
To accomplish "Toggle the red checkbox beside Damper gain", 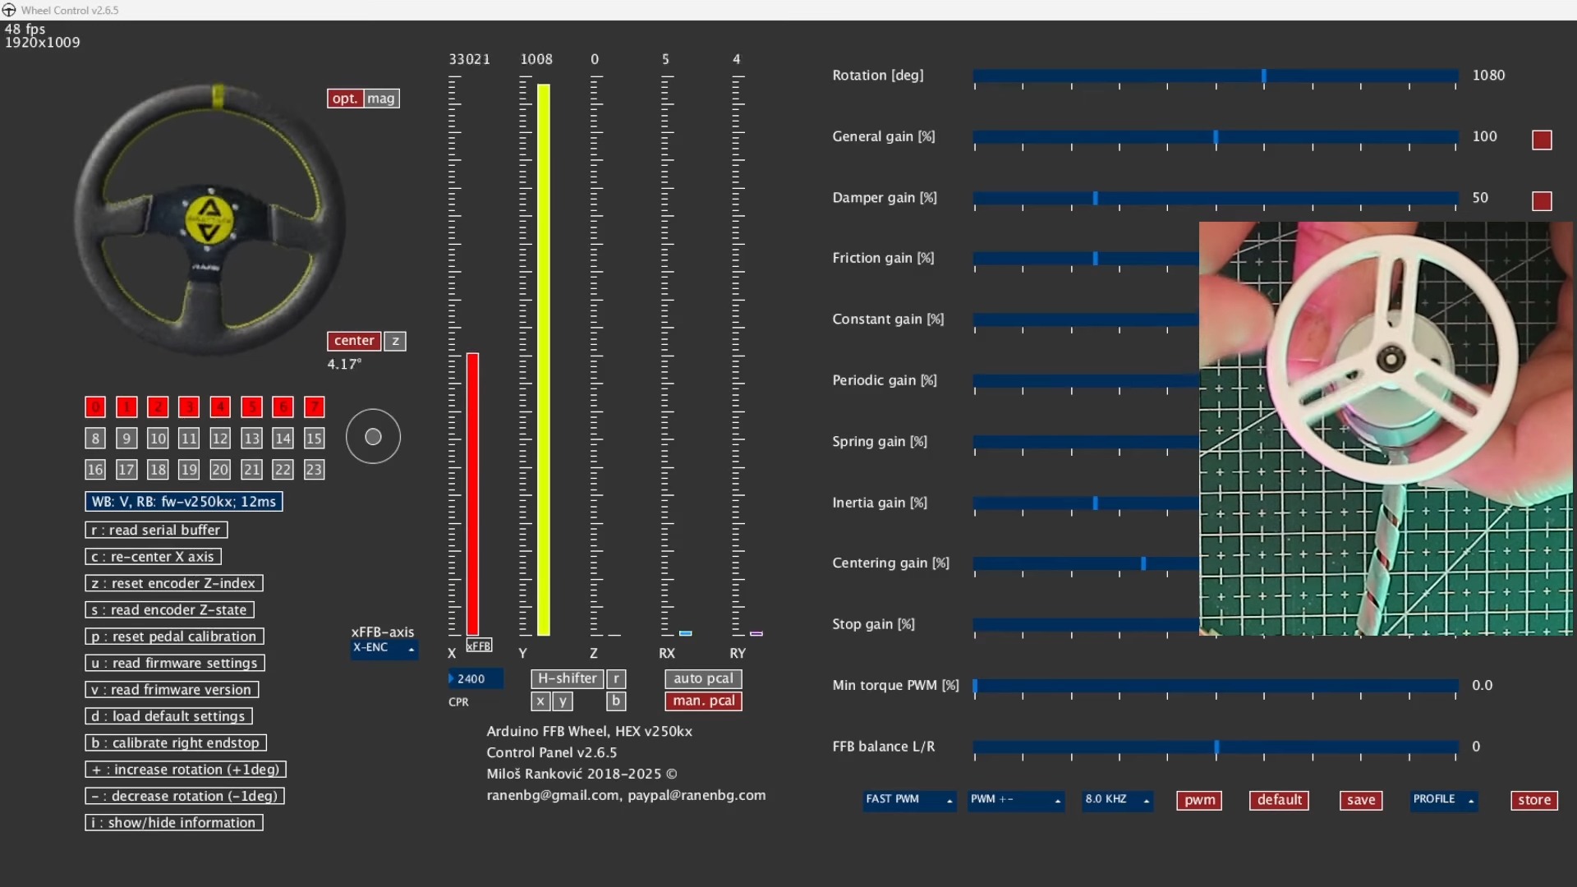I will (x=1543, y=201).
